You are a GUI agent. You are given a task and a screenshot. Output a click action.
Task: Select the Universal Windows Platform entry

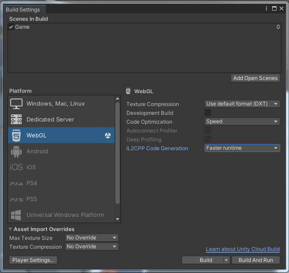(61, 215)
